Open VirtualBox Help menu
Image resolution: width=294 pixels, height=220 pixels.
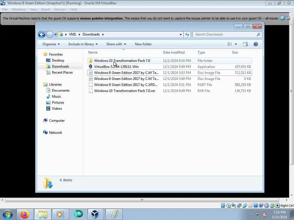[74, 9]
